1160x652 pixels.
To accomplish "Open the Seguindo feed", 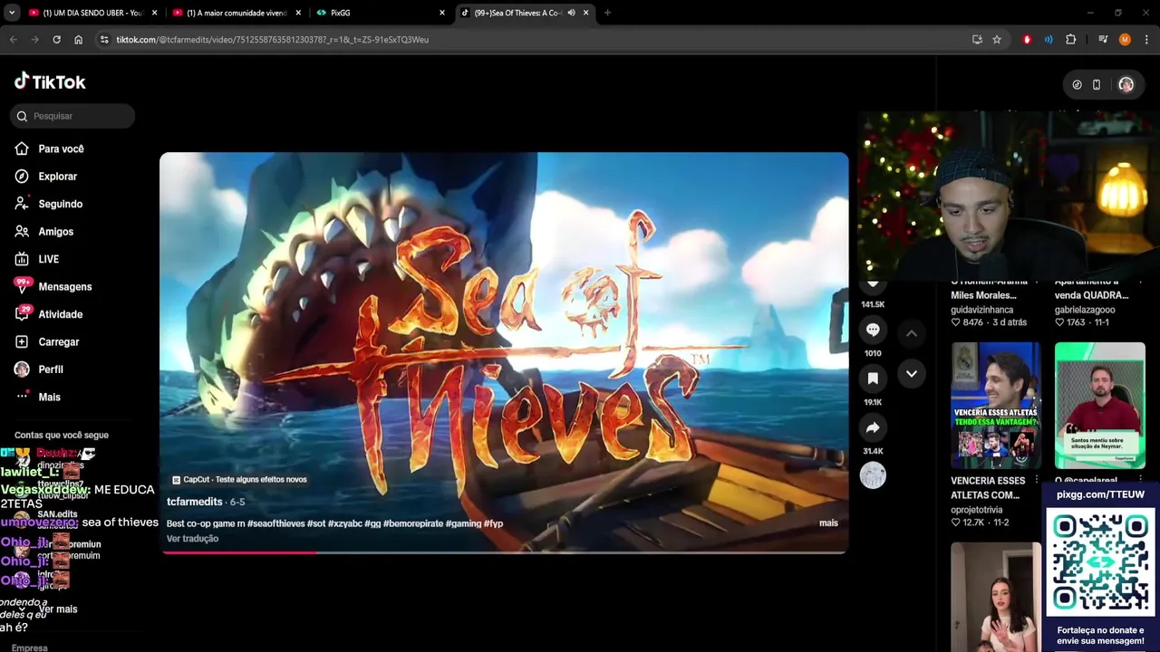I will [60, 204].
